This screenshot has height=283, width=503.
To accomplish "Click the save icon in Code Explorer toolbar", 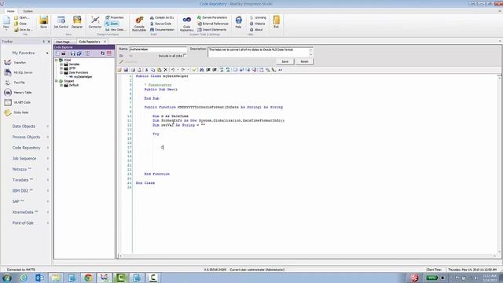I will (72, 53).
